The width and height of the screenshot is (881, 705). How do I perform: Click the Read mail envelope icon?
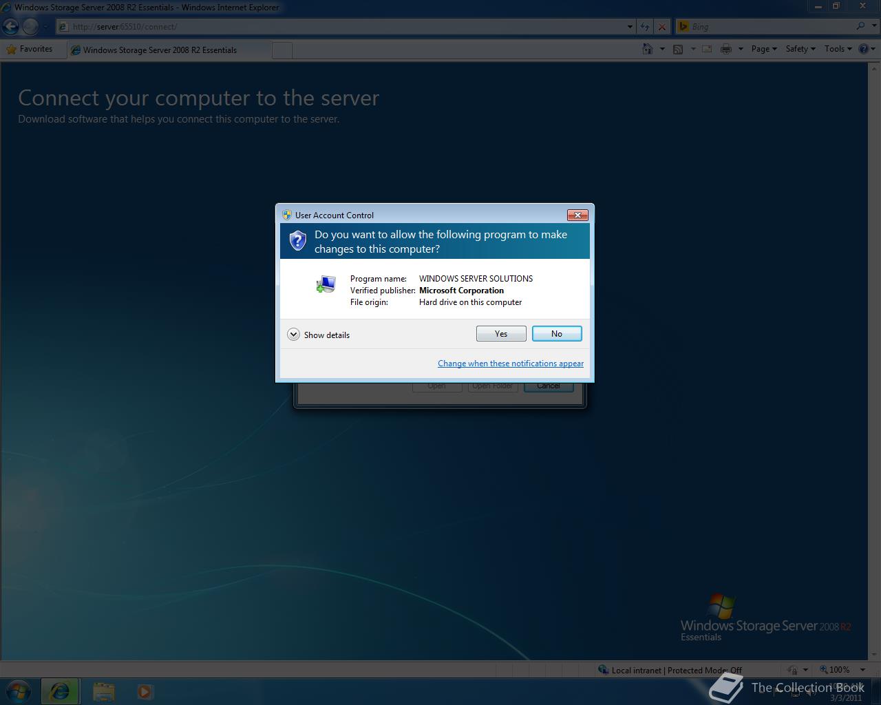point(708,49)
